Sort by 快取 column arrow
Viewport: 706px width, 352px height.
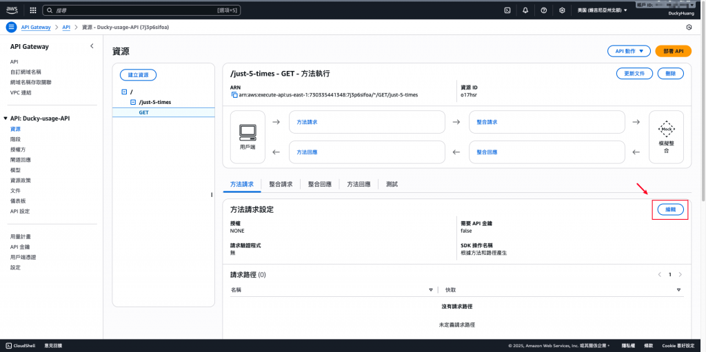pyautogui.click(x=678, y=290)
